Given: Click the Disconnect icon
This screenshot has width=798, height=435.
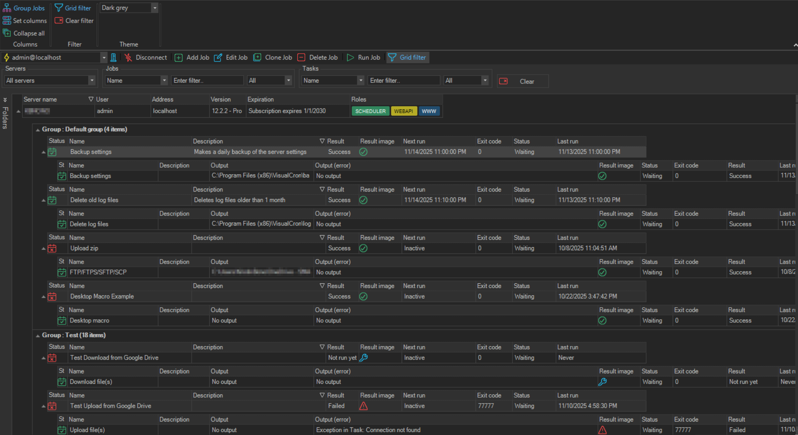Looking at the screenshot, I should pyautogui.click(x=128, y=58).
